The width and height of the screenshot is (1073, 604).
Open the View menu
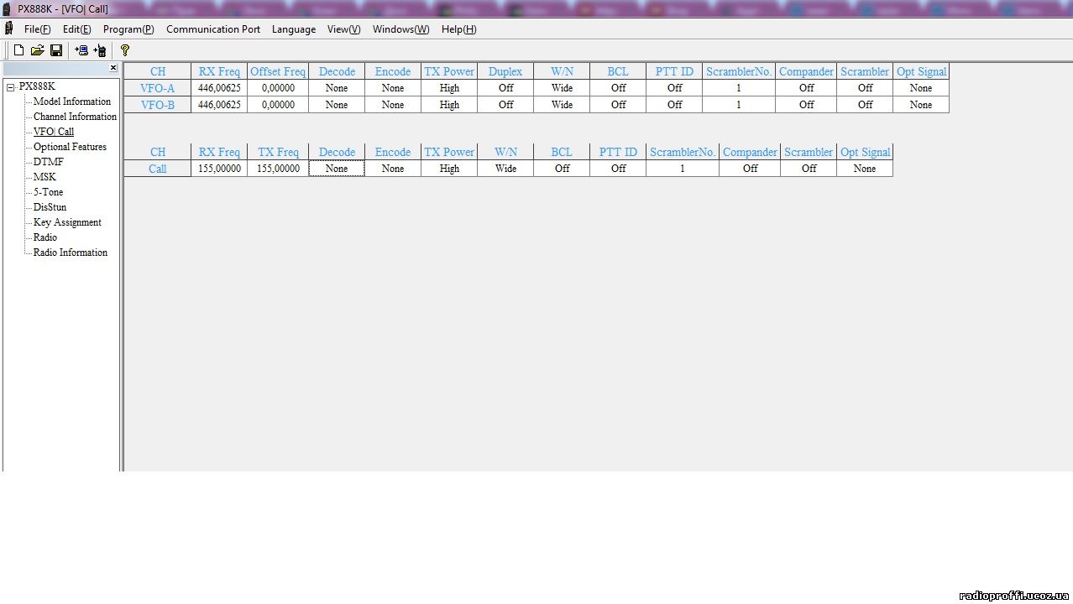(343, 29)
